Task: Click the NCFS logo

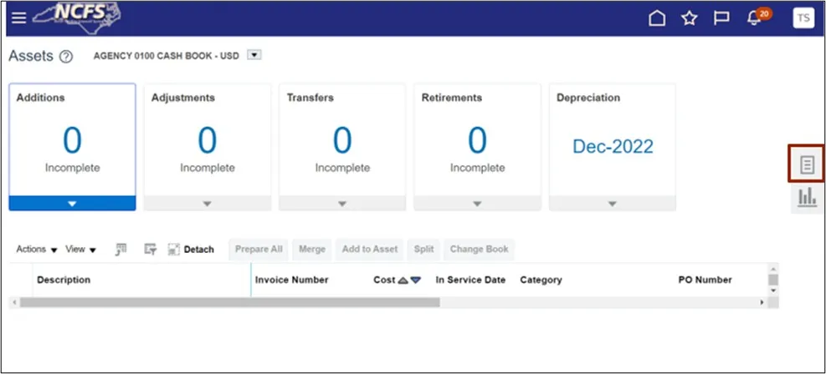Action: (x=76, y=18)
